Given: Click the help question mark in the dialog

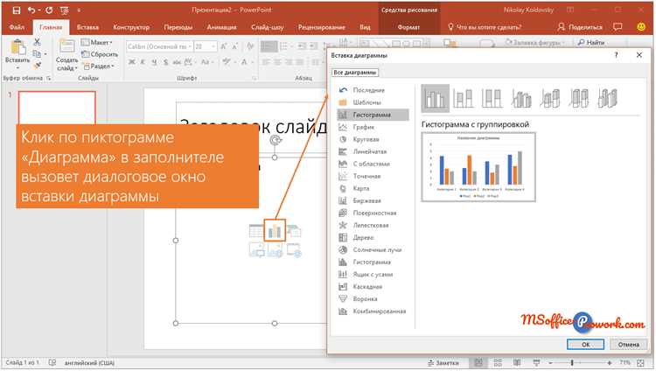Looking at the screenshot, I should (x=616, y=55).
